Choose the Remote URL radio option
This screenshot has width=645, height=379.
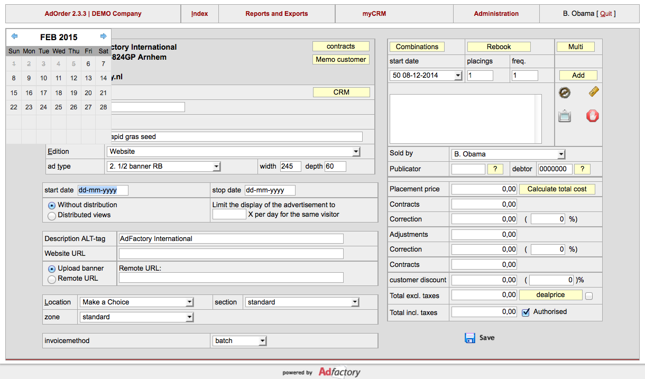point(52,279)
